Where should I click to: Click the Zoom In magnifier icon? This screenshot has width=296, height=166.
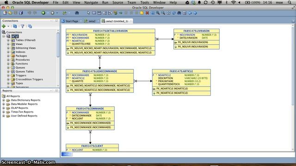pyautogui.click(x=158, y=13)
